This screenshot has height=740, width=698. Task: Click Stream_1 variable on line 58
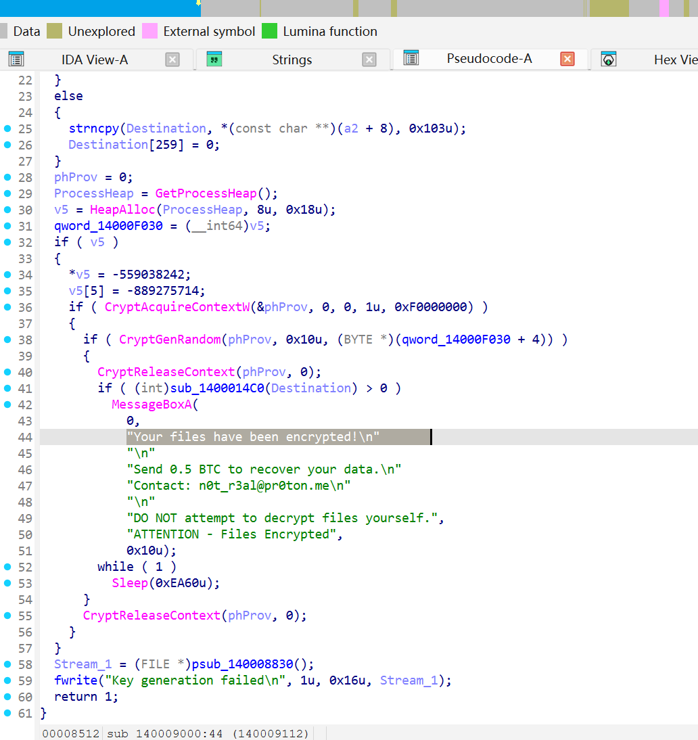83,664
